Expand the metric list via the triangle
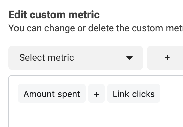183x127 pixels. [x=130, y=58]
